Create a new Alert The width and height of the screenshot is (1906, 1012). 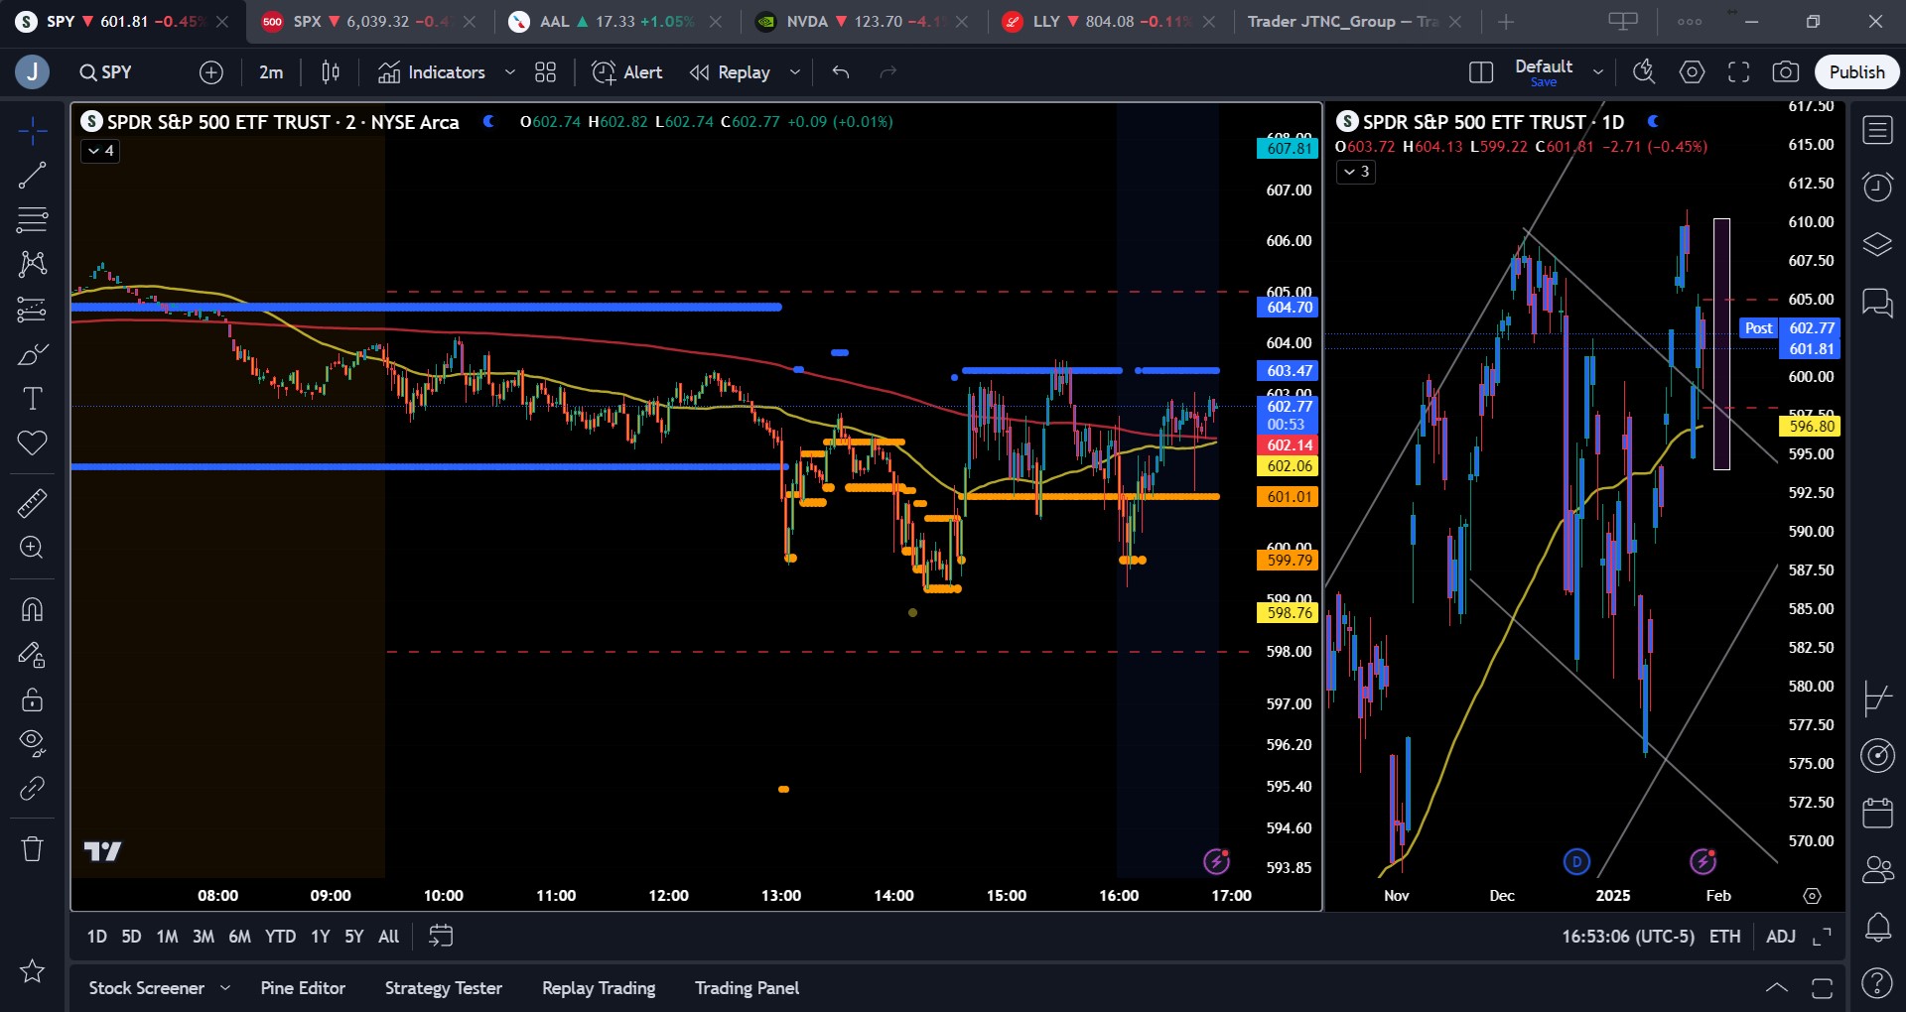click(627, 72)
